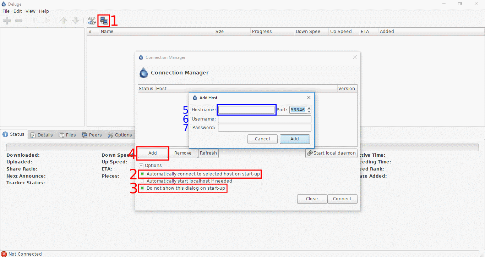The image size is (485, 257).
Task: Click the Start local daemon button
Action: pos(331,153)
